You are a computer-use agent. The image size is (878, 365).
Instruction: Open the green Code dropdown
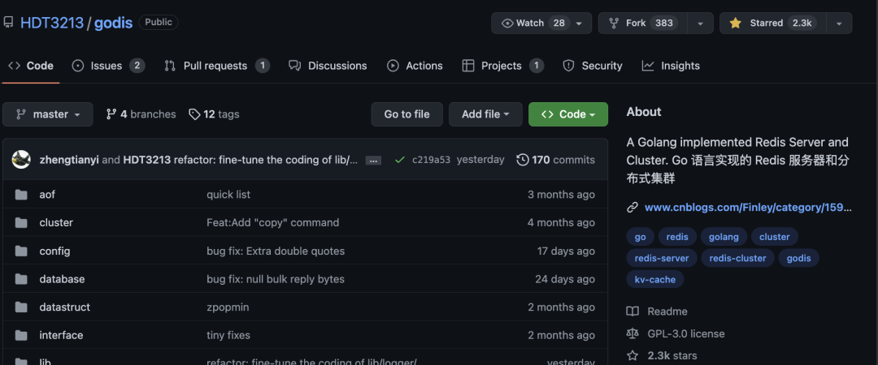[567, 114]
